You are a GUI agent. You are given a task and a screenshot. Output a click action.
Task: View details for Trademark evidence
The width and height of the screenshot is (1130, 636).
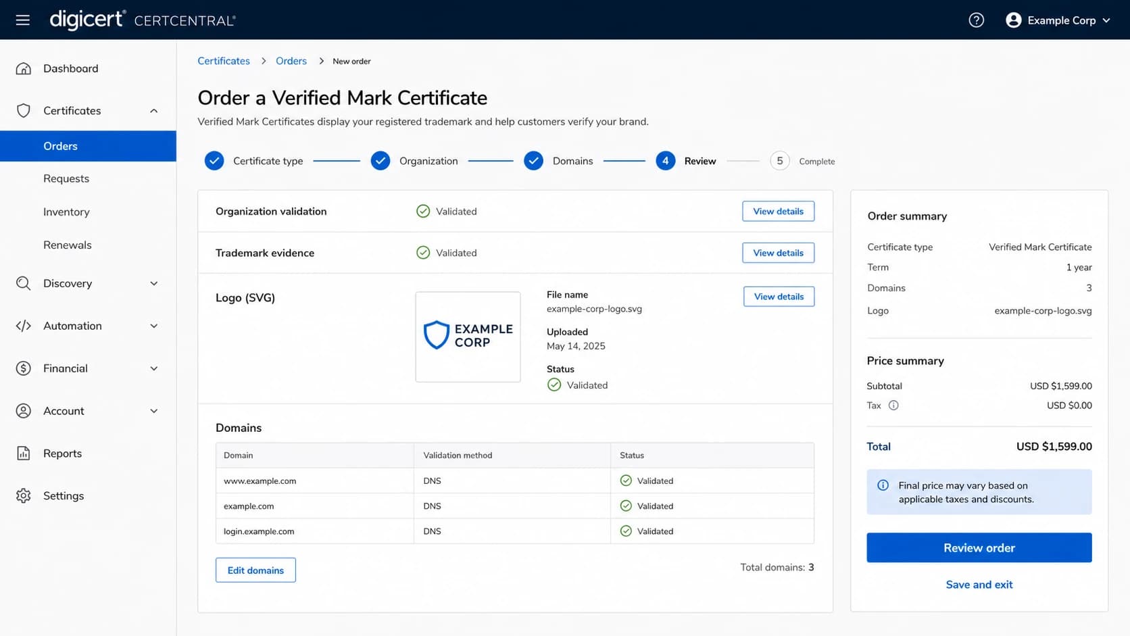pos(778,253)
